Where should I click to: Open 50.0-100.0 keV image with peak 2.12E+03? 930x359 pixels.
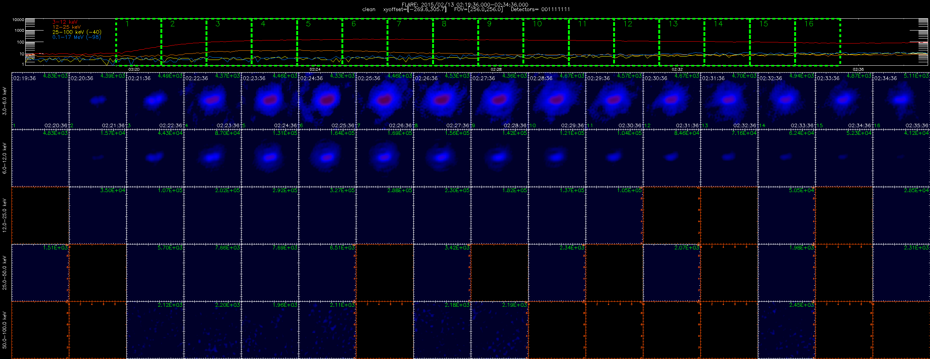pyautogui.click(x=155, y=330)
